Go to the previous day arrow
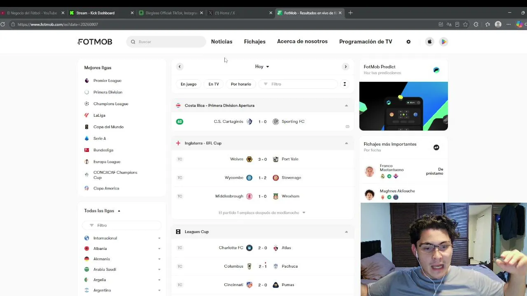The width and height of the screenshot is (527, 296). point(180,67)
